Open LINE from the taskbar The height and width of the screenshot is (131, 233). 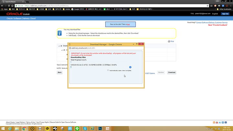pos(77,129)
